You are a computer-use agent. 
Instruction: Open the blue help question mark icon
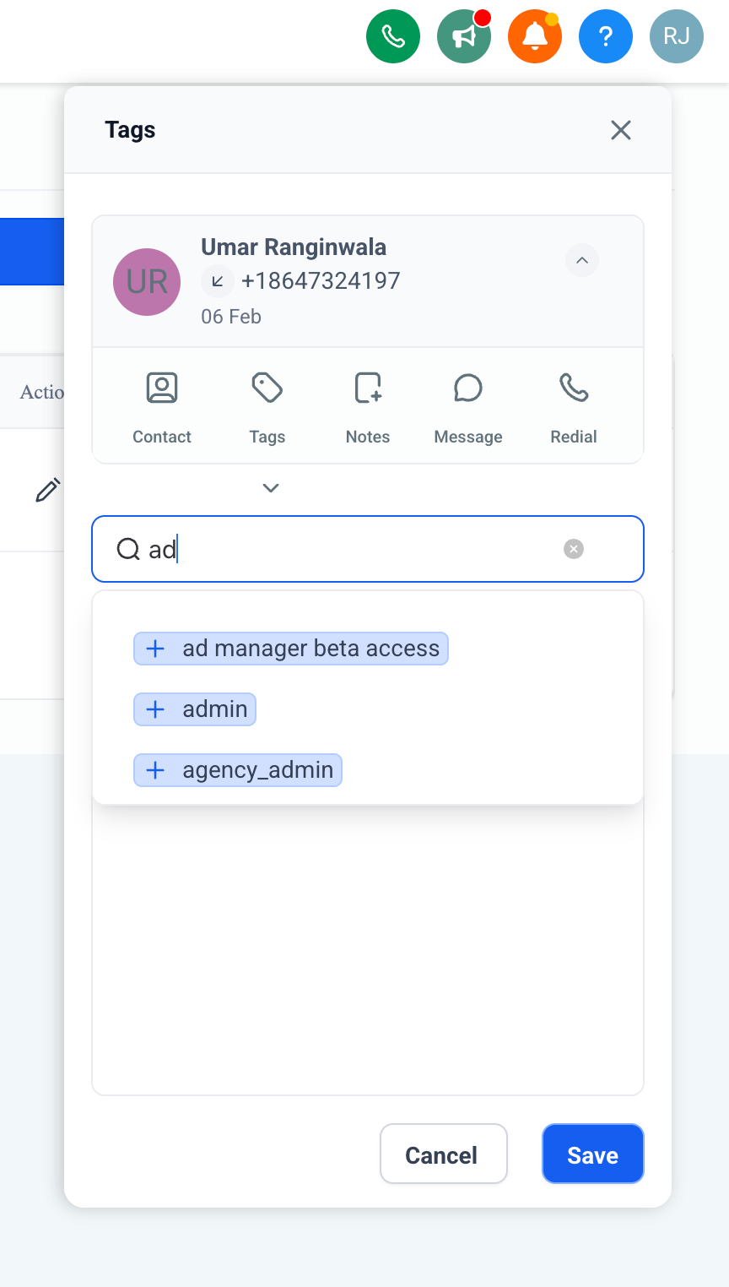coord(606,36)
